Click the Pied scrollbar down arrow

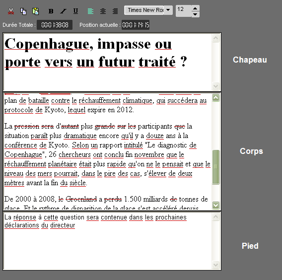pyautogui.click(x=215, y=265)
